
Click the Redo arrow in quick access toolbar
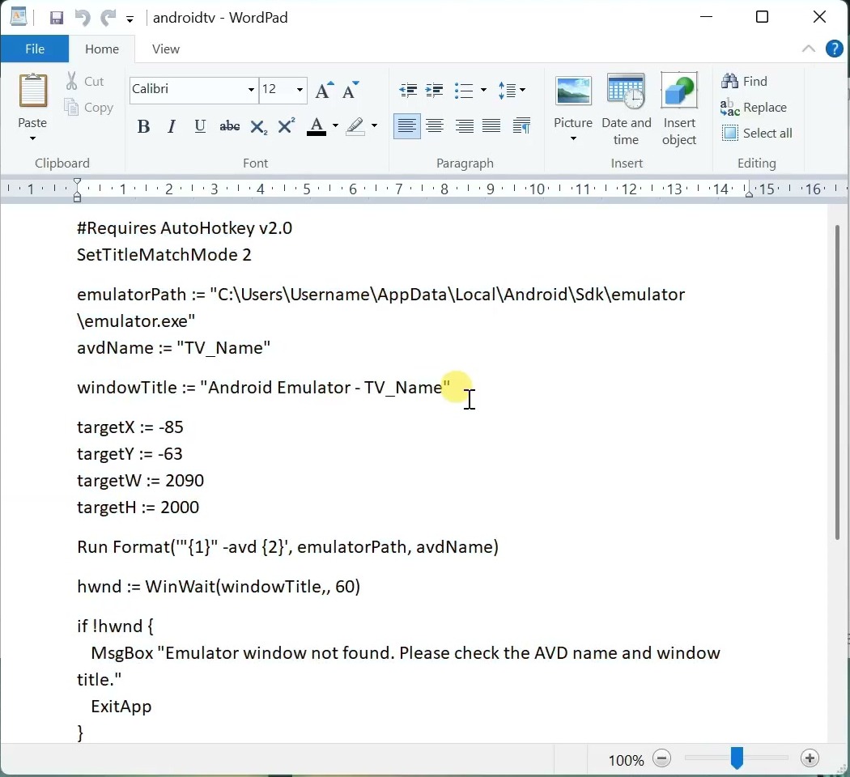coord(108,18)
